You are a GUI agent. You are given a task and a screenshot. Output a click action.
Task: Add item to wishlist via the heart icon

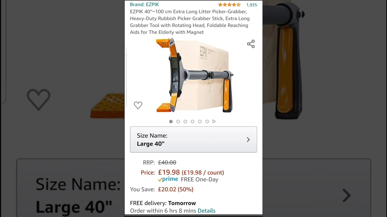(138, 105)
